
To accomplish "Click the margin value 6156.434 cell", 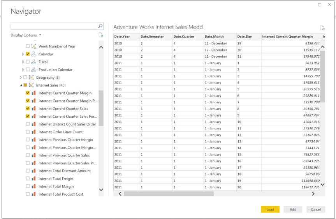I will [290, 43].
